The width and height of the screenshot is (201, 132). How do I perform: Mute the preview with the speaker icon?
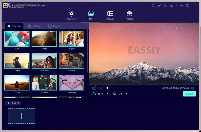pos(192,88)
